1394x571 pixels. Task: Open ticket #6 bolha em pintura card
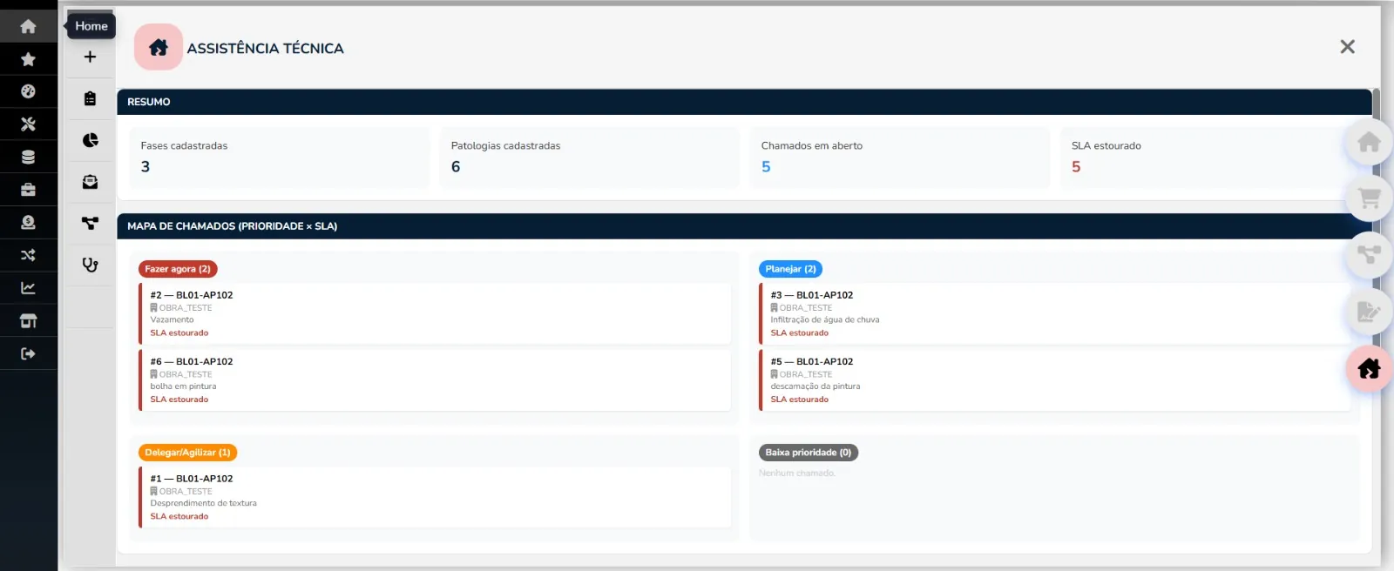coord(435,380)
